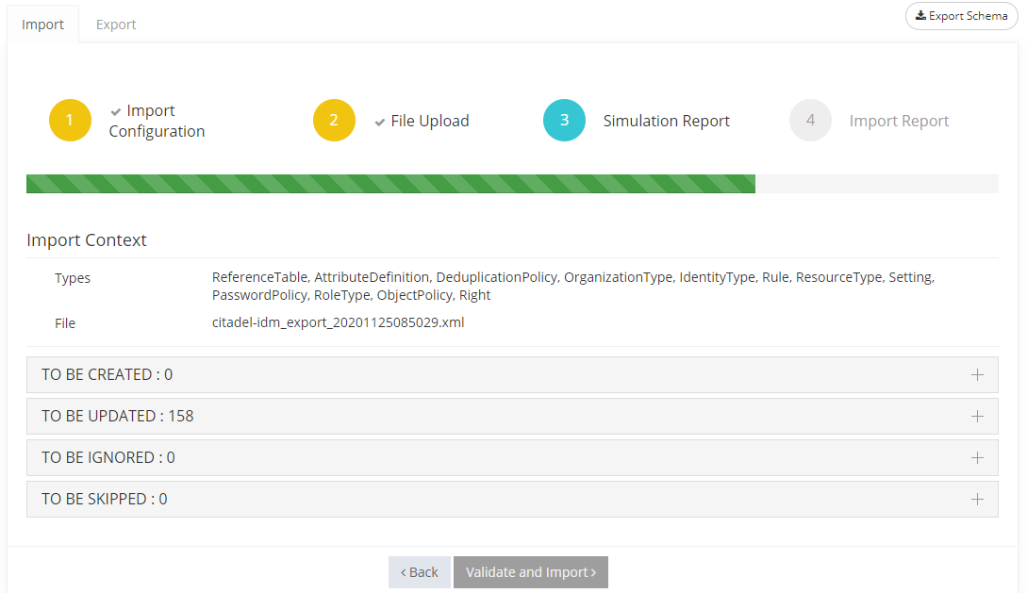
Task: Click the File Upload step label
Action: pyautogui.click(x=429, y=121)
